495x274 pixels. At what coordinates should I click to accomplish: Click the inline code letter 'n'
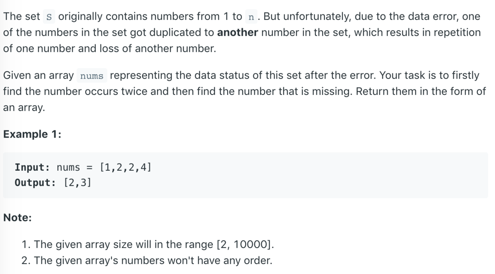pyautogui.click(x=251, y=17)
